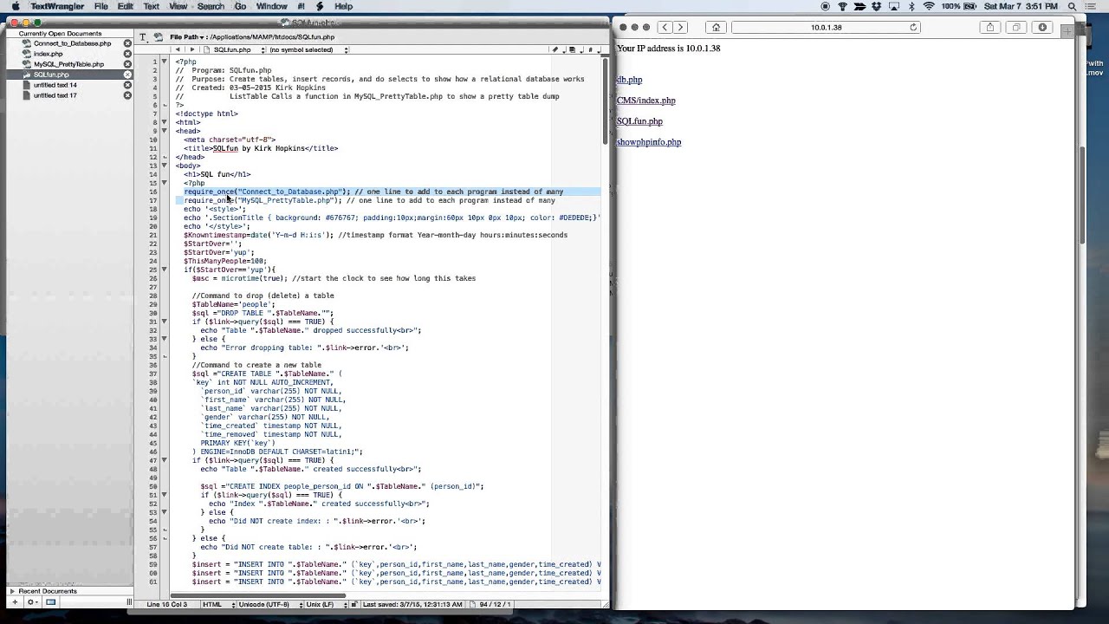This screenshot has height=624, width=1109.
Task: Close MySQL_PrettyTable.php in the sidebar
Action: coord(127,64)
